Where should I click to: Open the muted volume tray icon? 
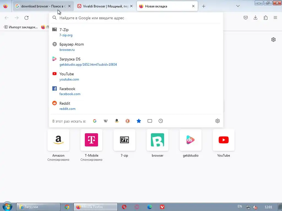click(255, 207)
